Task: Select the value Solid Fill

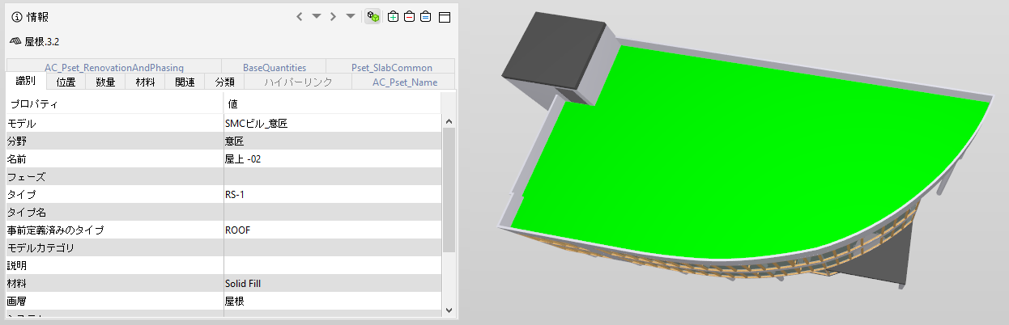Action: coord(243,284)
